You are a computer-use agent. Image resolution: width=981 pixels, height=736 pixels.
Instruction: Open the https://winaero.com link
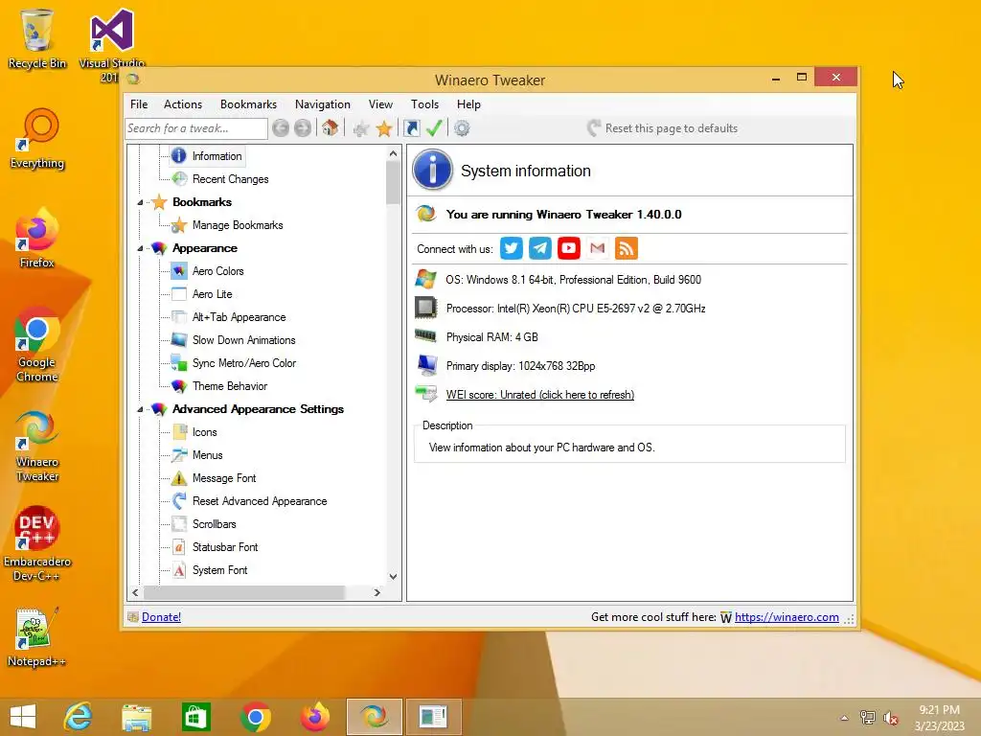tap(787, 617)
